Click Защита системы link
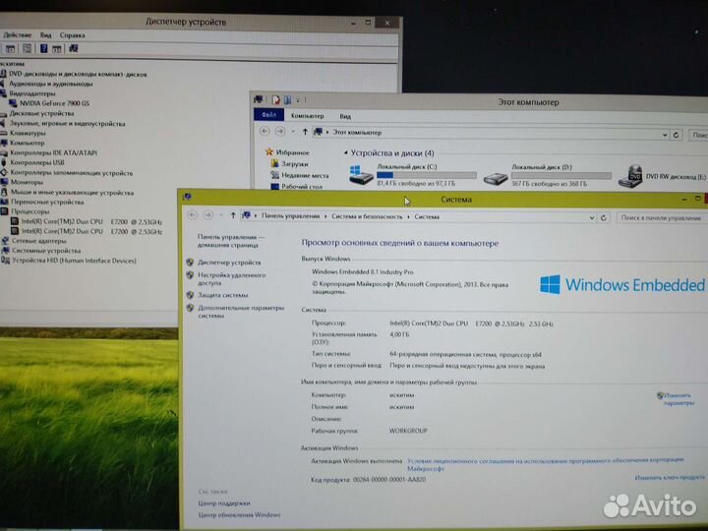 point(222,294)
